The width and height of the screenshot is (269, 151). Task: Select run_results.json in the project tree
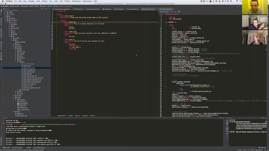pos(24,110)
